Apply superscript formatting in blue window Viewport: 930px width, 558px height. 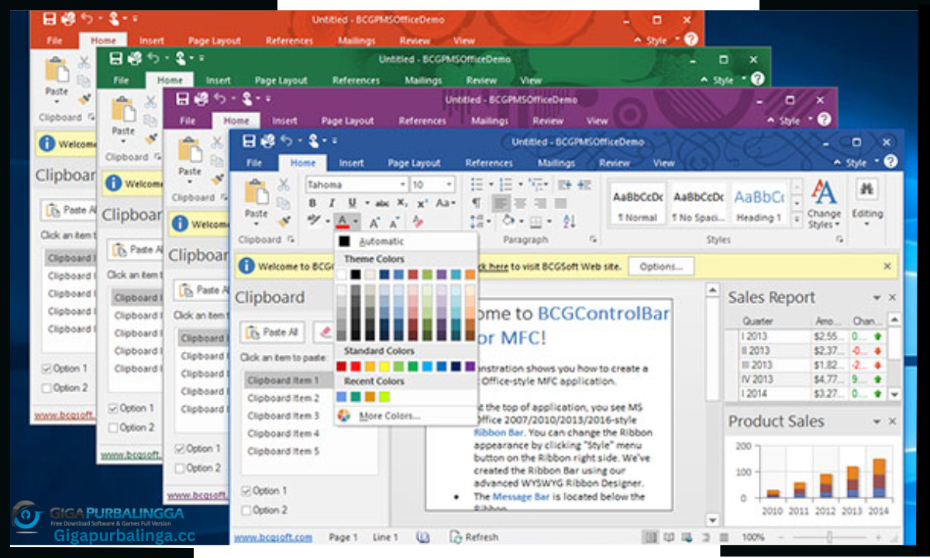422,203
